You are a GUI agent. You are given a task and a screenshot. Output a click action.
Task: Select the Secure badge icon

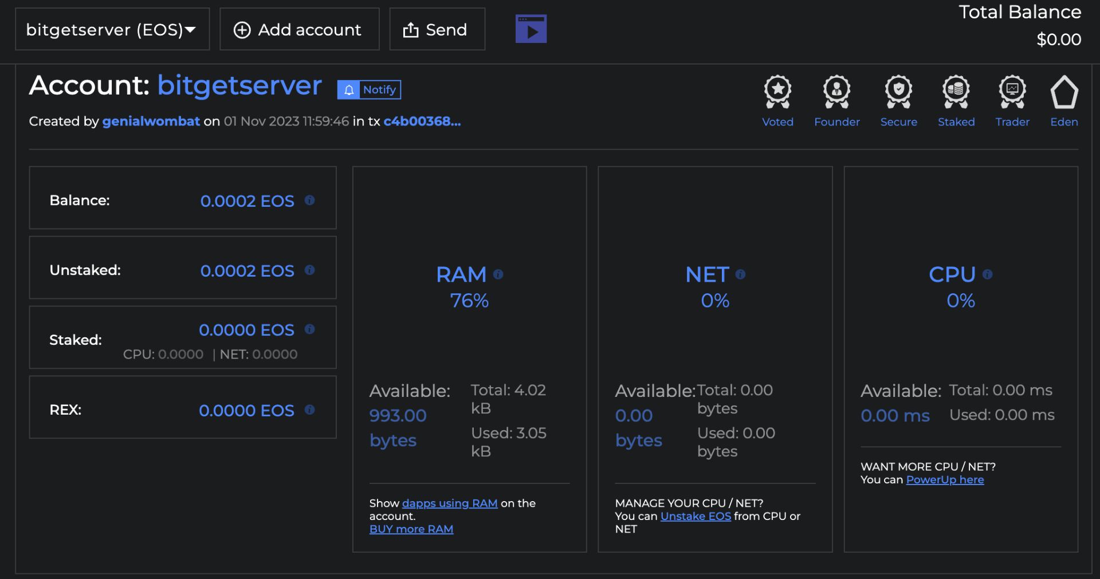898,92
